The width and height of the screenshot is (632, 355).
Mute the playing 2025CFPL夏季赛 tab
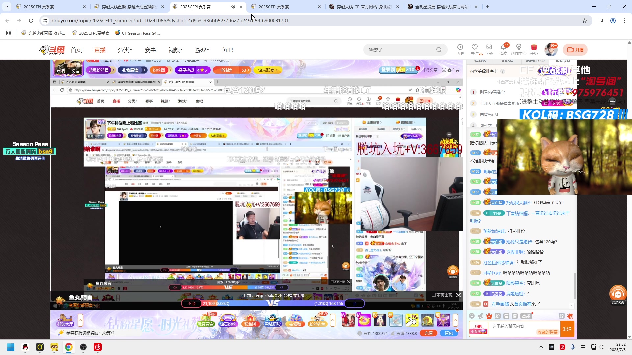tap(233, 7)
